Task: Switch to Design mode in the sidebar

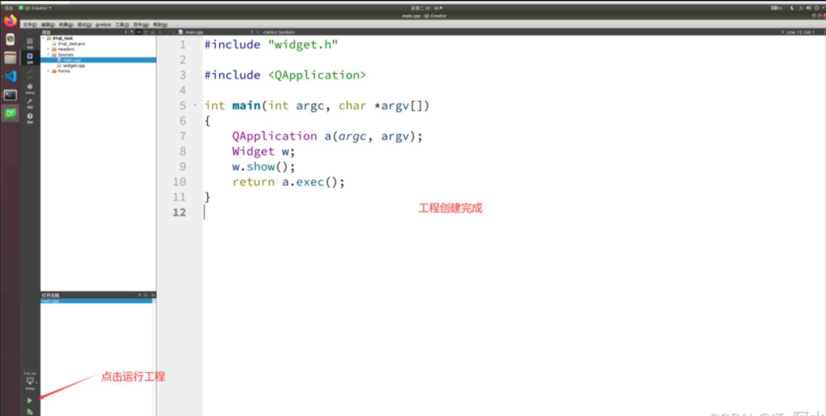Action: pos(30,73)
